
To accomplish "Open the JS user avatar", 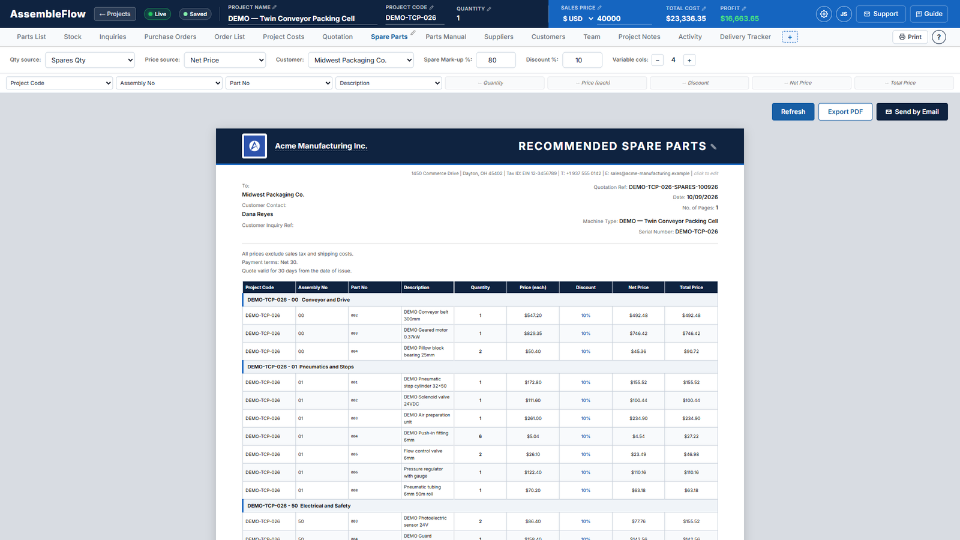I will point(844,14).
